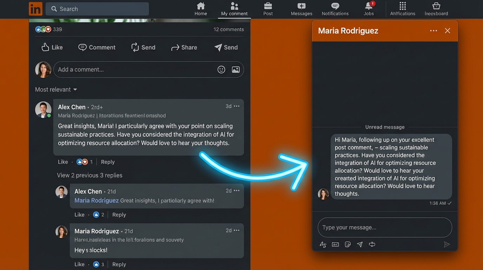
Task: Click Reply under Maria Rodriguez's comment
Action: click(x=119, y=264)
